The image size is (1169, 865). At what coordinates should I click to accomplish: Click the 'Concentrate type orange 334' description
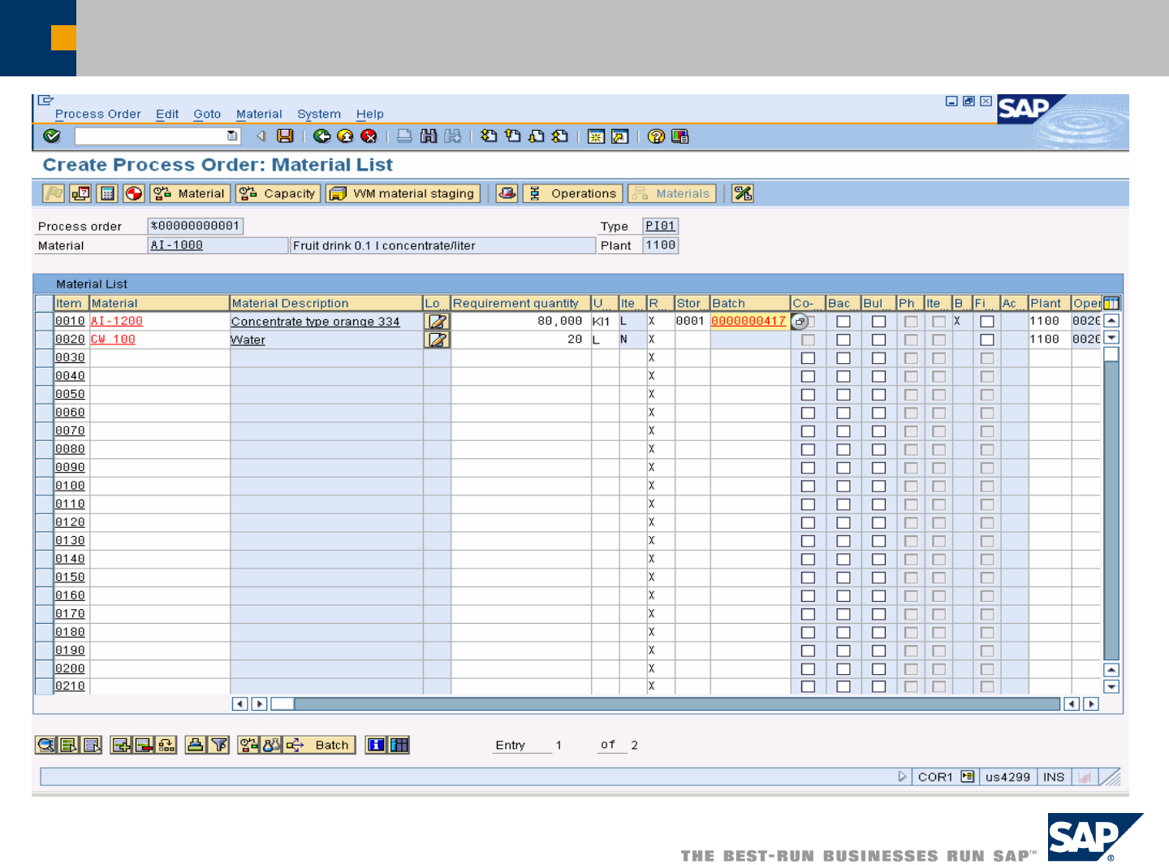316,322
